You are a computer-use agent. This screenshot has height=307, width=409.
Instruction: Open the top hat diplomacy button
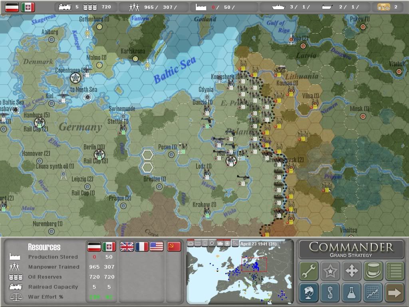click(373, 271)
